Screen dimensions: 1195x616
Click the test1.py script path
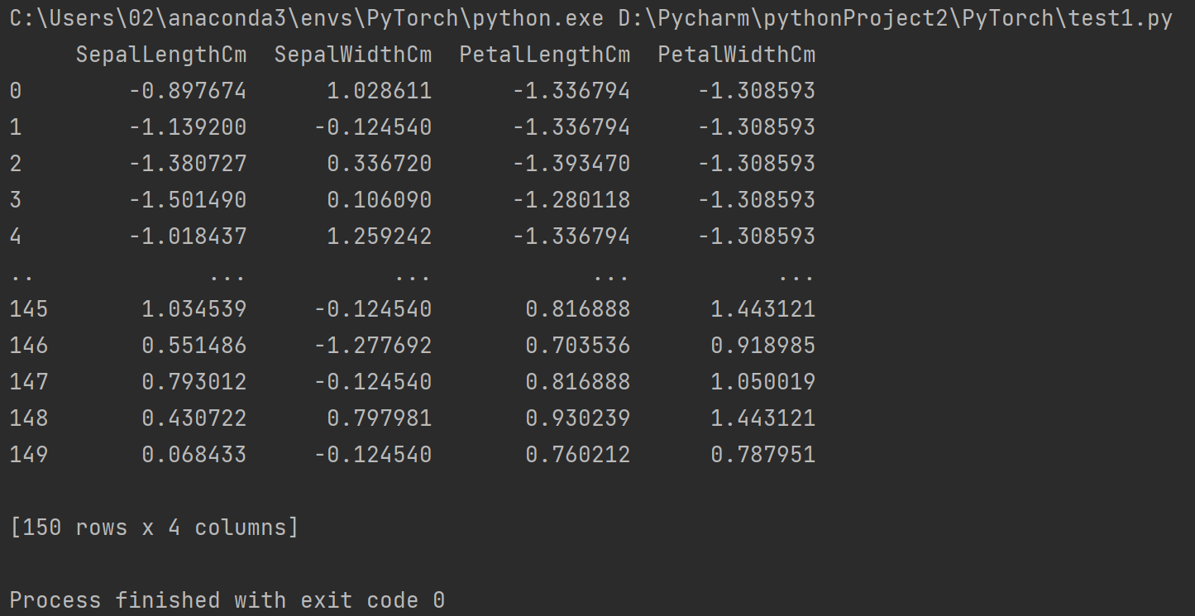click(896, 19)
